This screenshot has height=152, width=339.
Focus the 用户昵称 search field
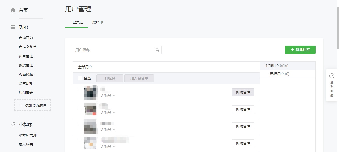point(114,50)
